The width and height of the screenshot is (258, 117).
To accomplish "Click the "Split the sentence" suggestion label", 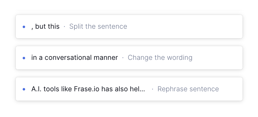I will pyautogui.click(x=98, y=27).
